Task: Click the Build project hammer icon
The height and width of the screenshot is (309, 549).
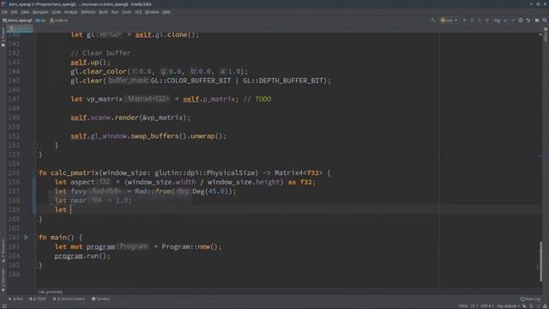Action: (x=433, y=21)
